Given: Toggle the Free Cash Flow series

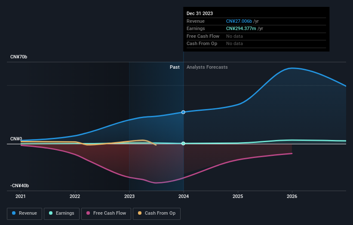Looking at the screenshot, I should pyautogui.click(x=106, y=213).
